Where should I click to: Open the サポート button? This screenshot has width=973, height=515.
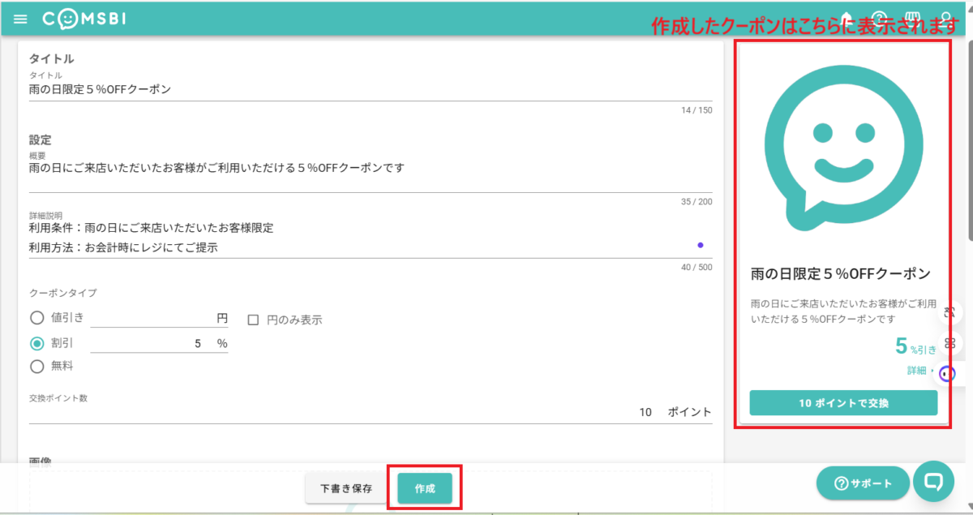pyautogui.click(x=863, y=483)
